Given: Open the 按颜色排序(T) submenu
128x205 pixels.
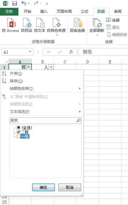Looking at the screenshot, I should coord(42,88).
